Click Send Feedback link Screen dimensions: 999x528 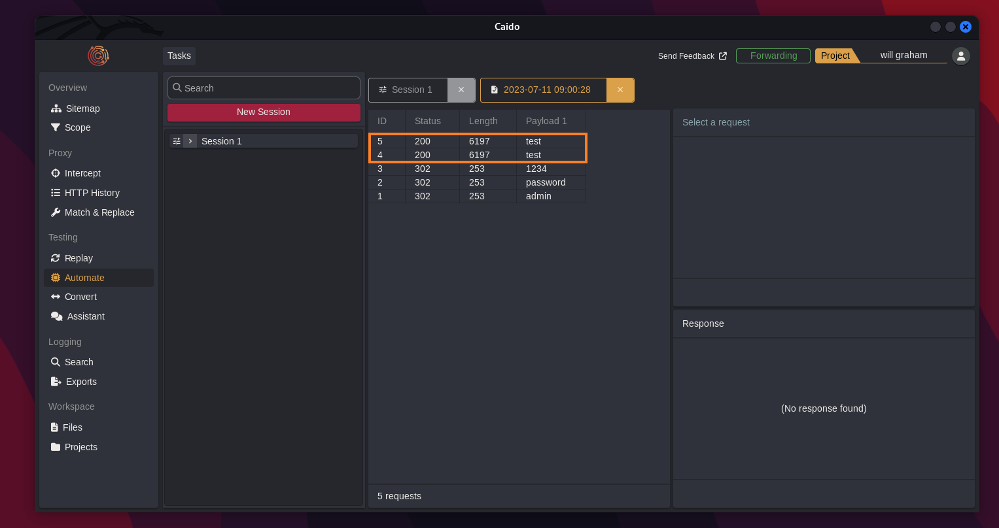click(x=692, y=56)
